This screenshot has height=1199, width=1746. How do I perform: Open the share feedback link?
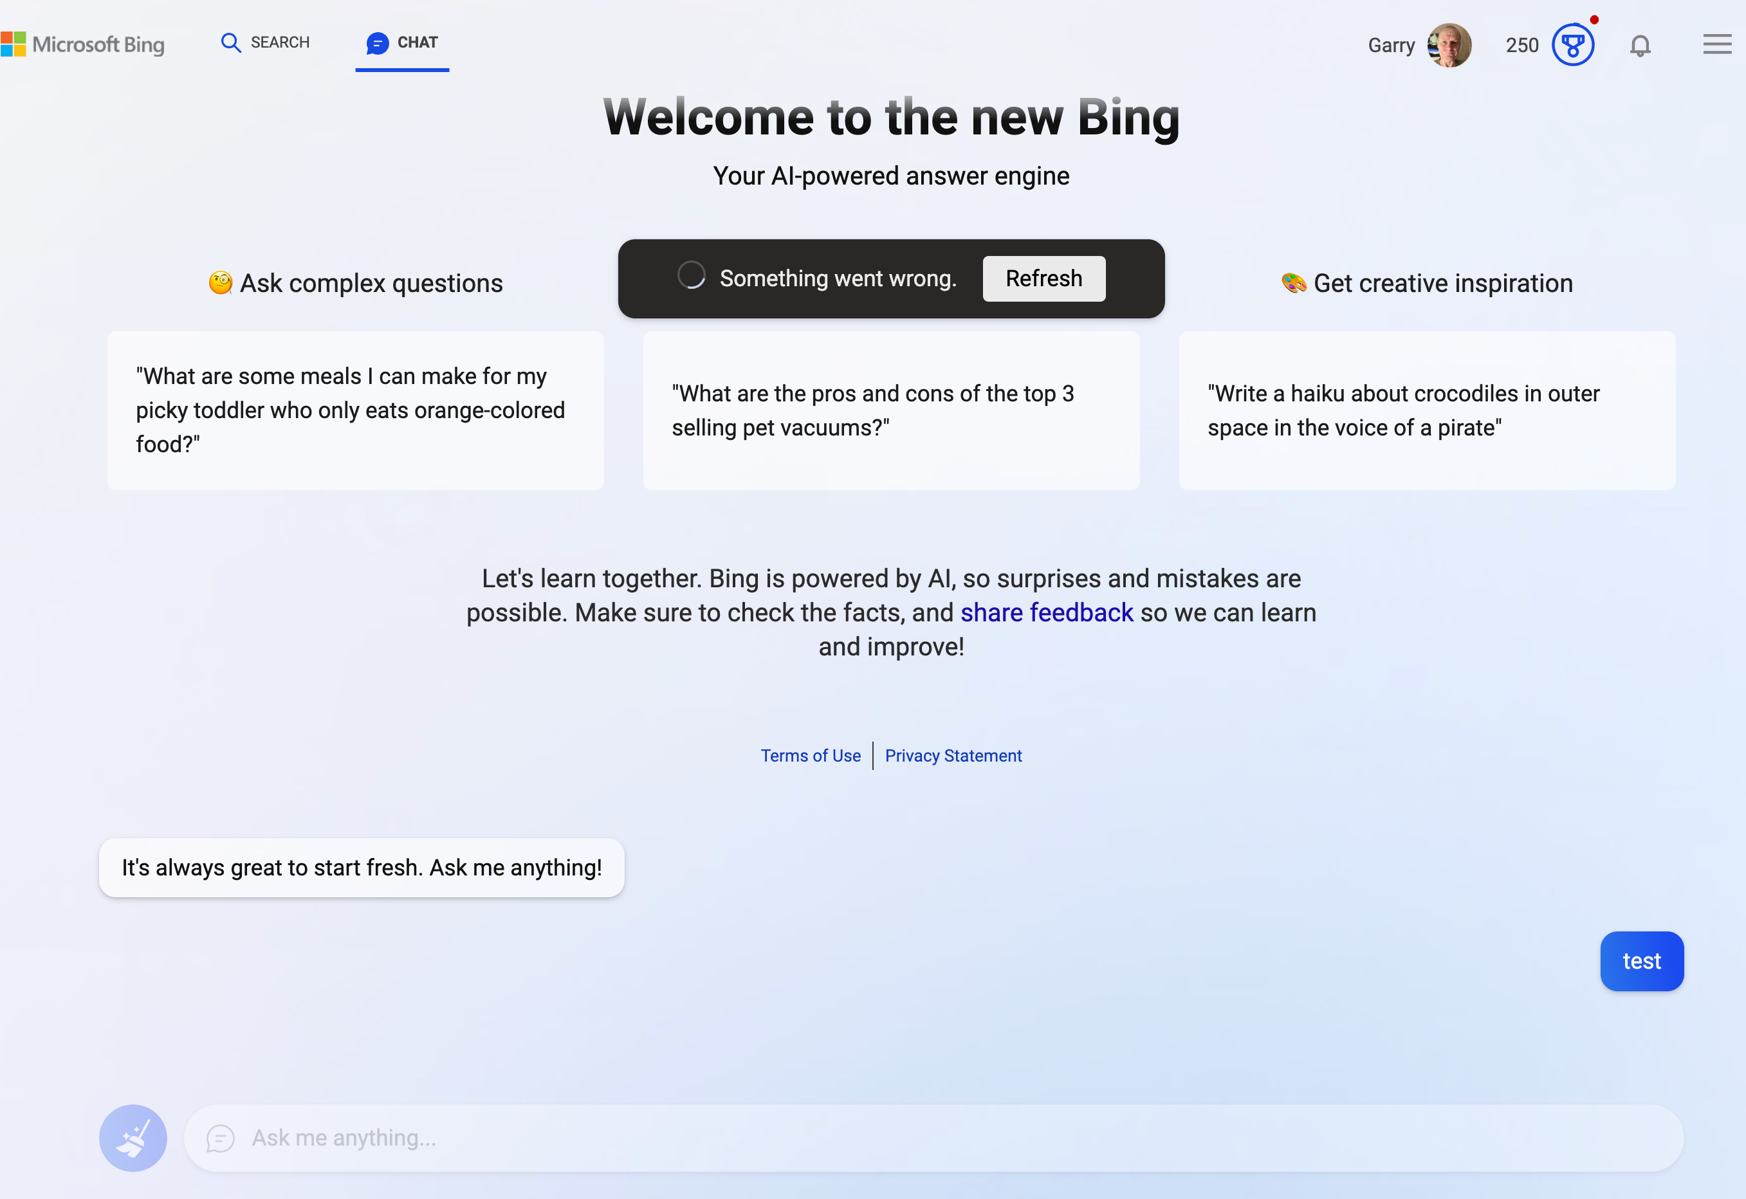coord(1046,612)
